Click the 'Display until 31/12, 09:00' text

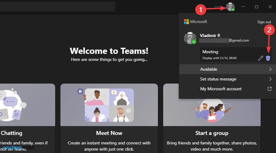click(x=219, y=58)
